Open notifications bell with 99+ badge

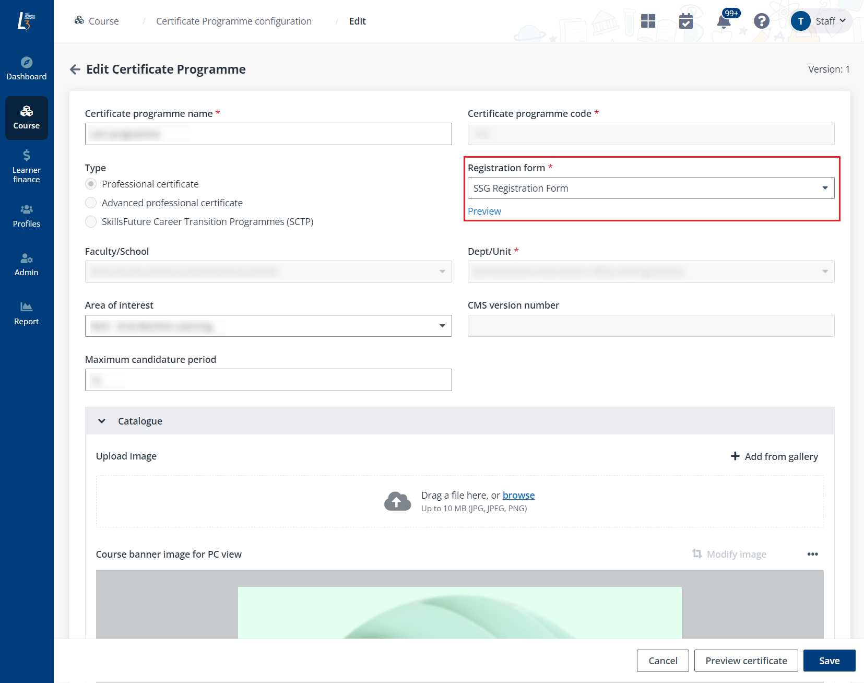click(724, 21)
